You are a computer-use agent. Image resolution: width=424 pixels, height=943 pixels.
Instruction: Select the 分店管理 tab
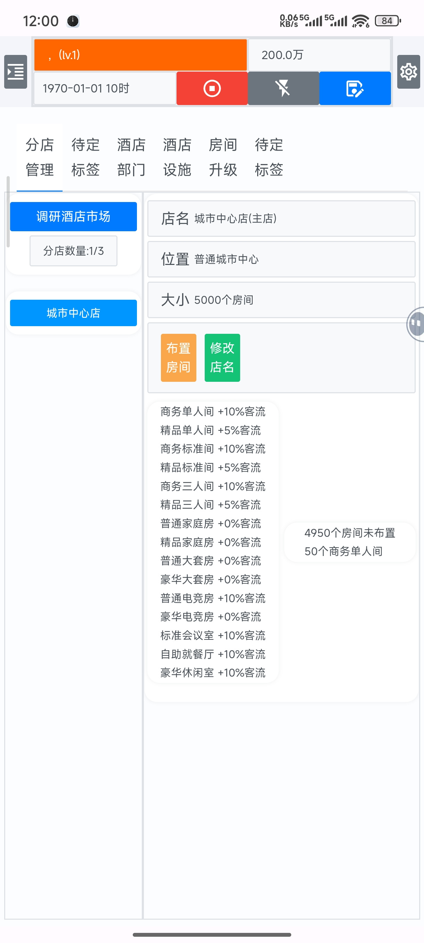(x=40, y=158)
